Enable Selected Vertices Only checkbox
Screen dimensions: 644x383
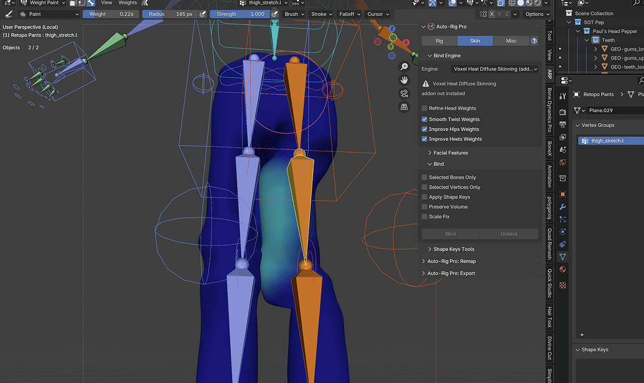pos(424,187)
